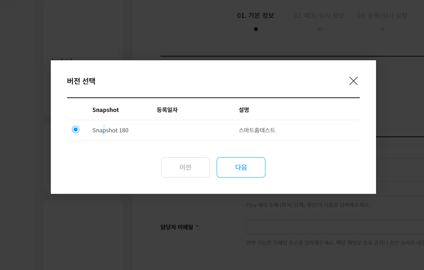Click the 스마트홈테스트 description cell
Screen dimensions: 424x270
pos(257,130)
